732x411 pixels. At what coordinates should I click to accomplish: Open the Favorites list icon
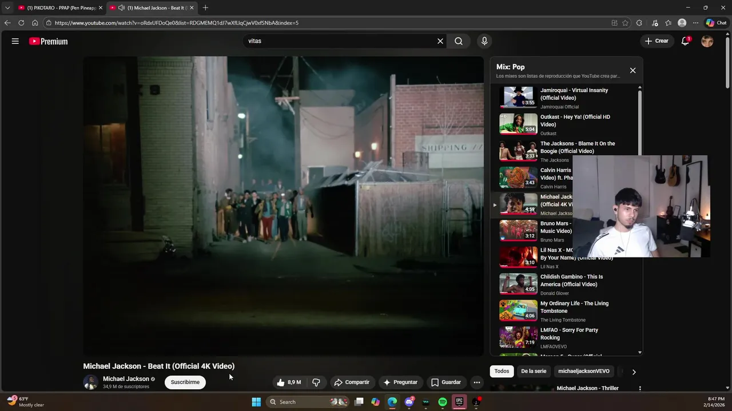(x=668, y=23)
